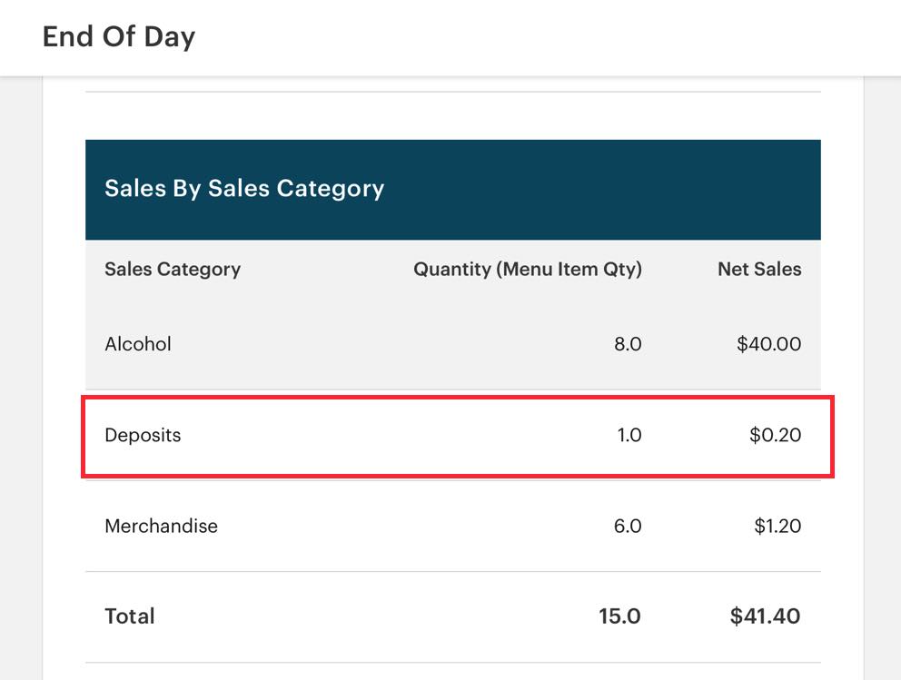Viewport: 901px width, 680px height.
Task: Click the Alcohol category name
Action: [138, 344]
